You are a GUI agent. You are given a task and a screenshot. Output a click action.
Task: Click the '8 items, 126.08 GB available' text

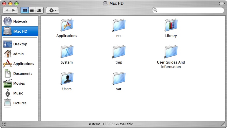[x=111, y=124]
